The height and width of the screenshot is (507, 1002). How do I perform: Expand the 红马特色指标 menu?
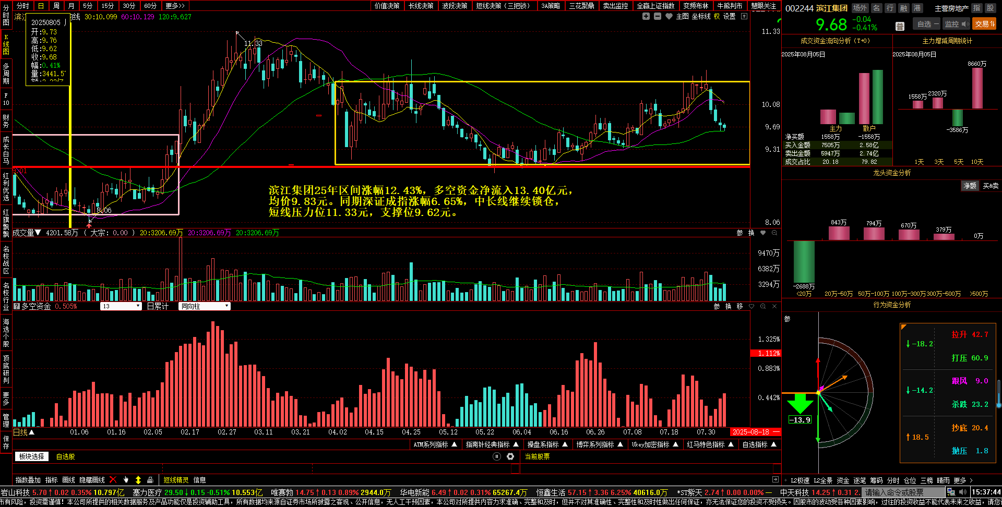coord(710,444)
